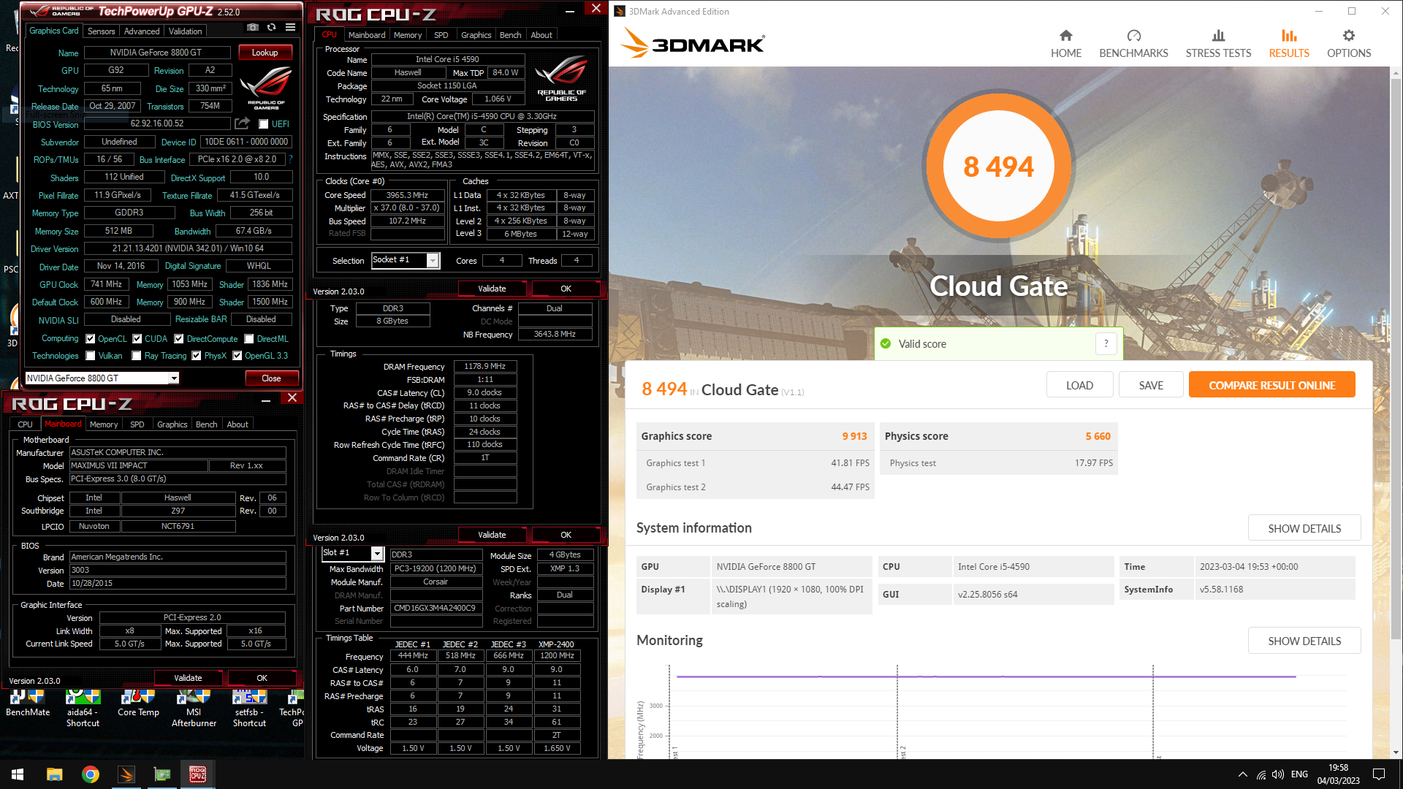The image size is (1403, 789).
Task: Toggle the DirectML checkbox
Action: (249, 339)
